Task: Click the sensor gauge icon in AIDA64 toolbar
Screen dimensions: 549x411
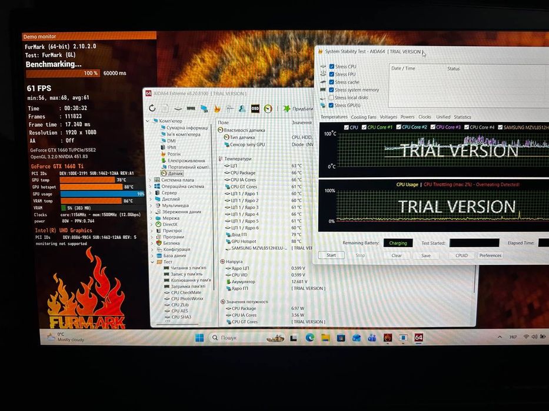Action: pyautogui.click(x=268, y=109)
